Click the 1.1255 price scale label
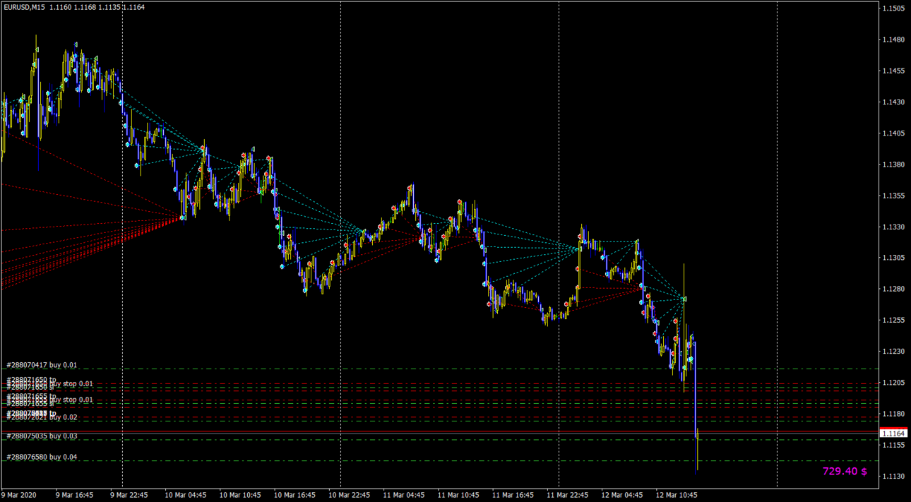This screenshot has height=502, width=911. click(x=893, y=320)
